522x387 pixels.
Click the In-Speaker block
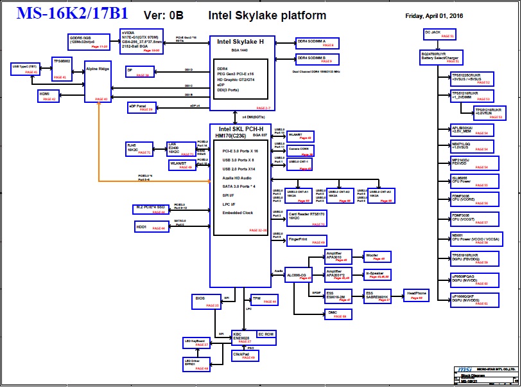[377, 274]
